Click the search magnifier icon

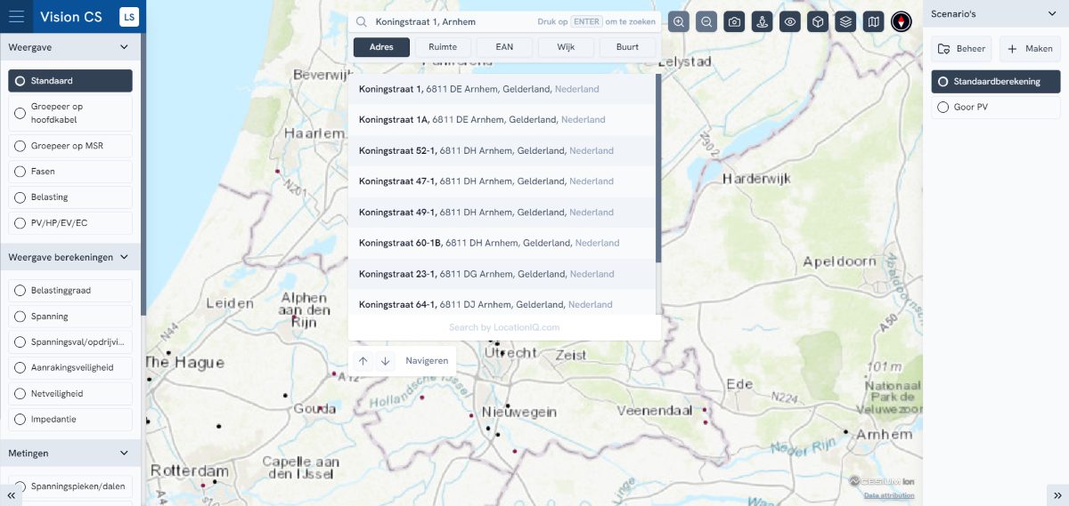coord(361,22)
